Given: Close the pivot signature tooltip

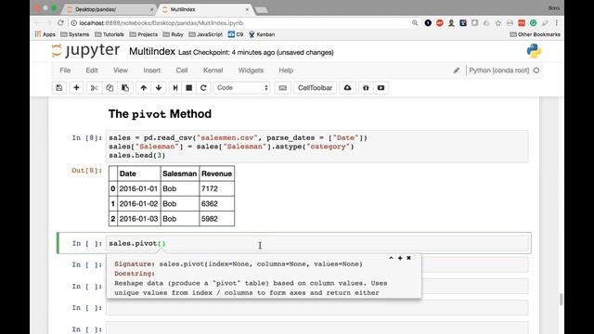Looking at the screenshot, I should tap(408, 258).
